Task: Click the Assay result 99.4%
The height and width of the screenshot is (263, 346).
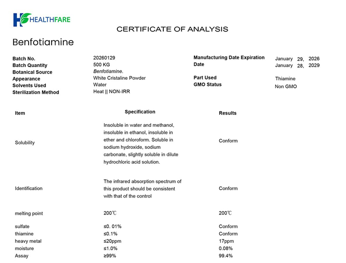Action: point(226,256)
